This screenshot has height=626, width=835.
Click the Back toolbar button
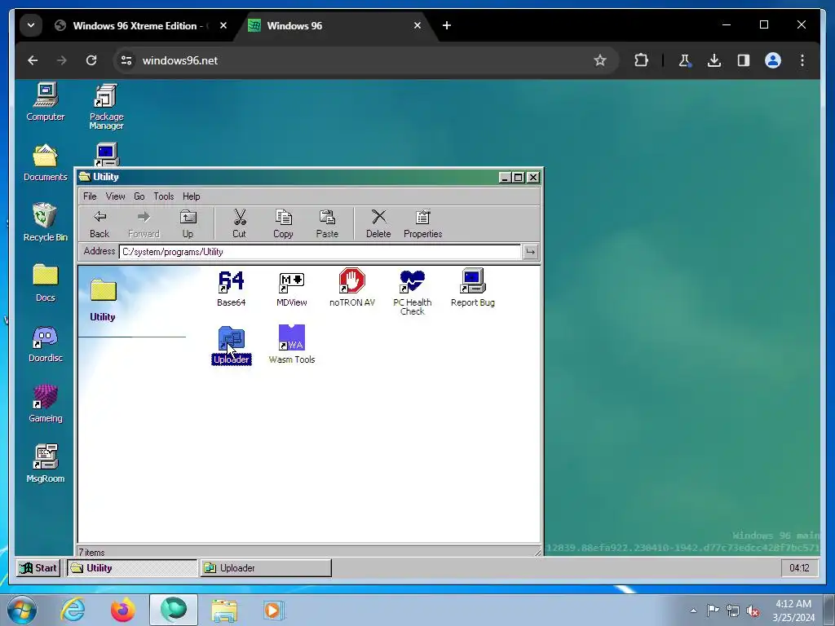click(x=99, y=223)
